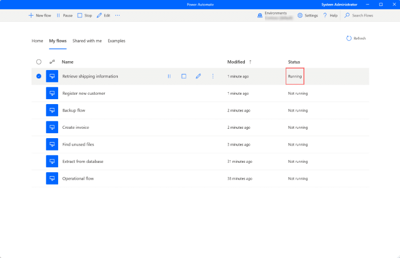Click the flow type column header icon

(52, 62)
